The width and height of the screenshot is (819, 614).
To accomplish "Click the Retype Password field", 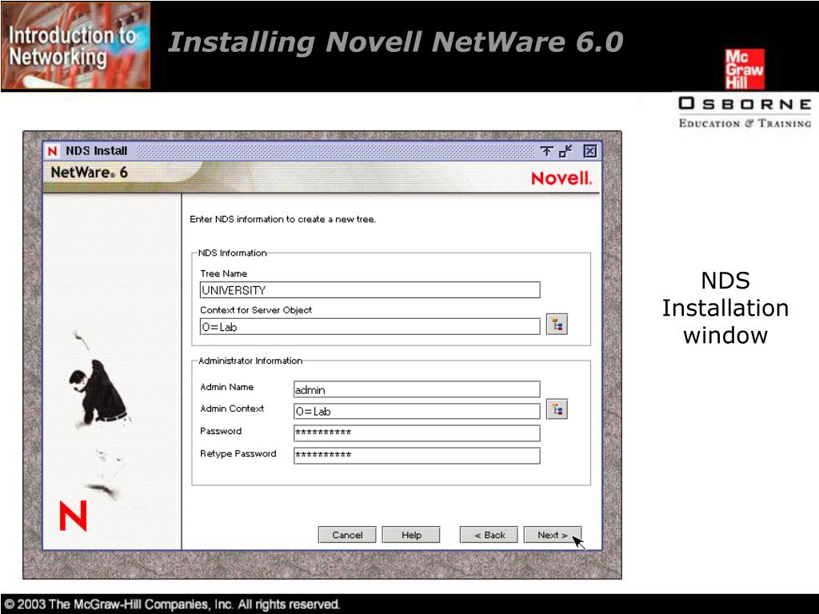I will tap(417, 455).
